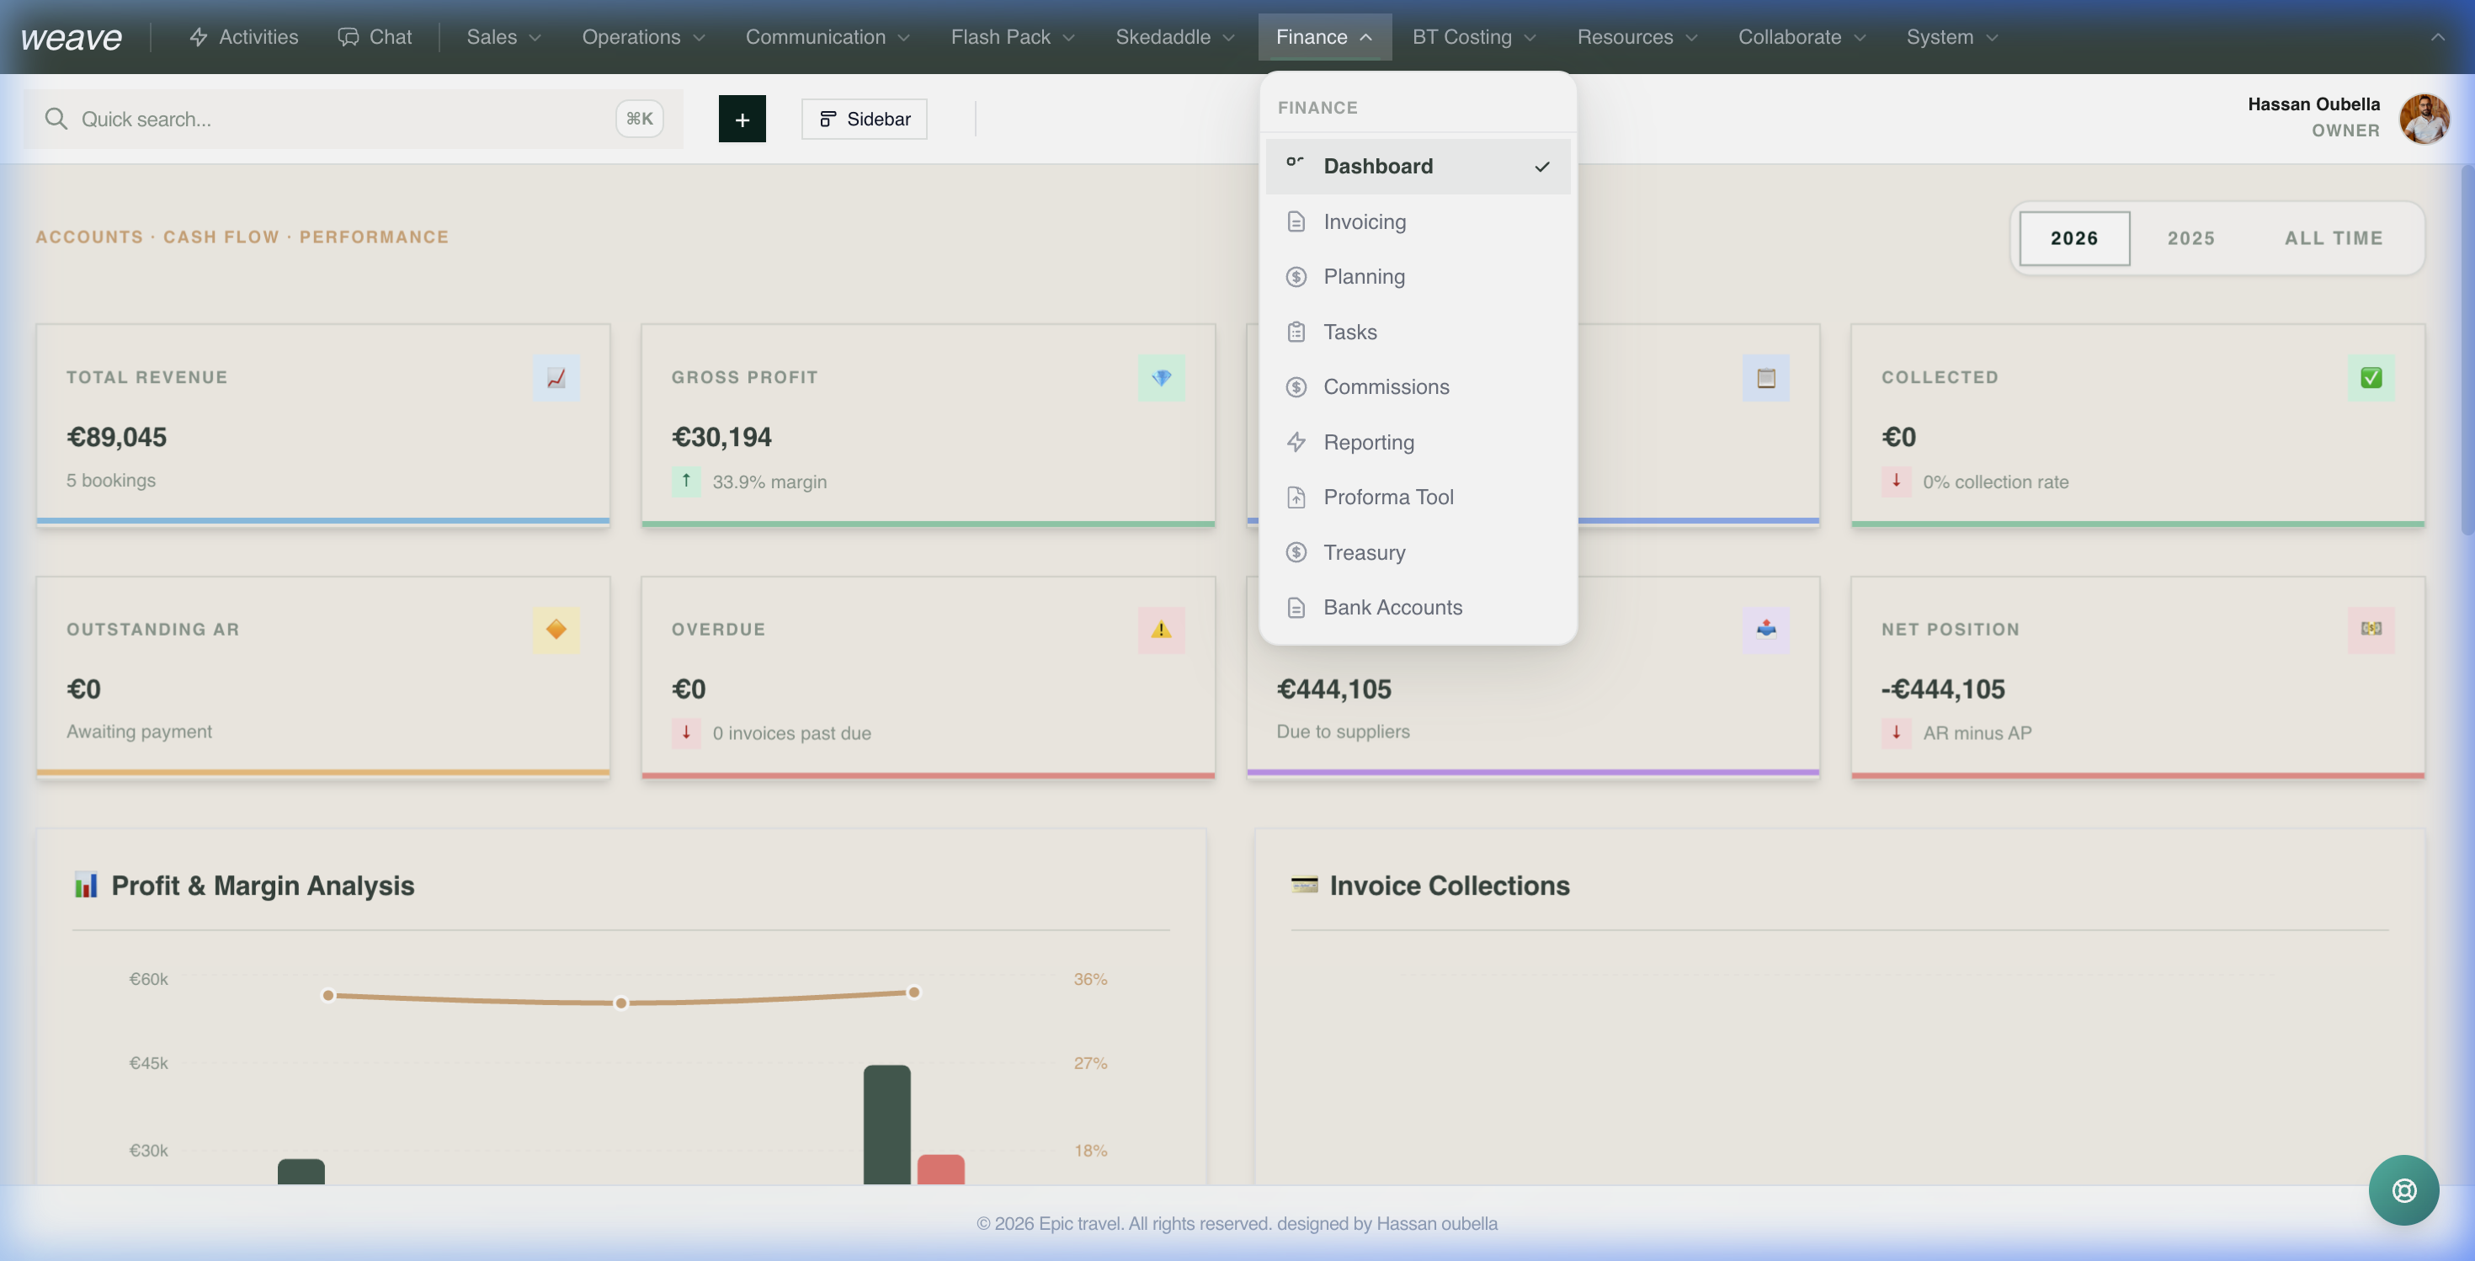The height and width of the screenshot is (1261, 2475).
Task: Open the help lifebuoy floating button
Action: click(x=2403, y=1190)
